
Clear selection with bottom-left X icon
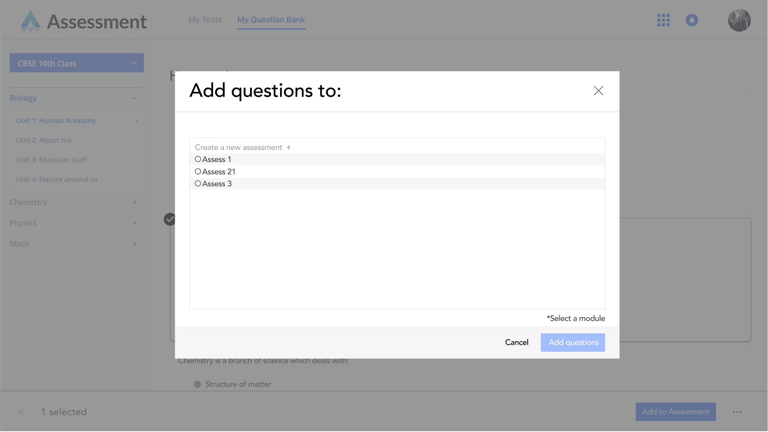[21, 412]
